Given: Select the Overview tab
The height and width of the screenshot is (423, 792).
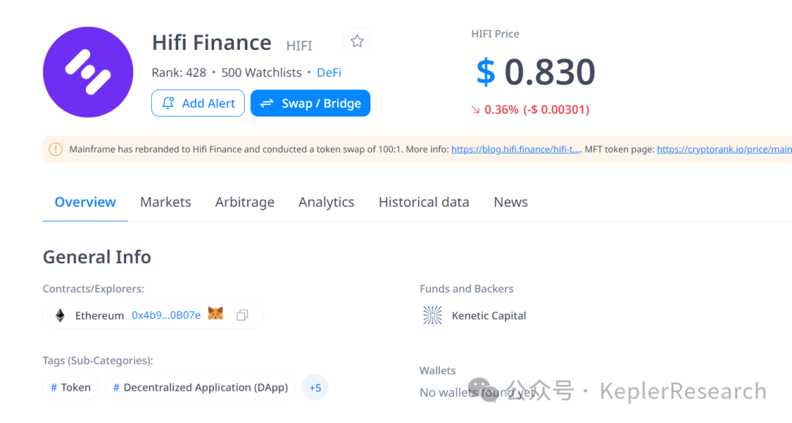Looking at the screenshot, I should coord(85,202).
